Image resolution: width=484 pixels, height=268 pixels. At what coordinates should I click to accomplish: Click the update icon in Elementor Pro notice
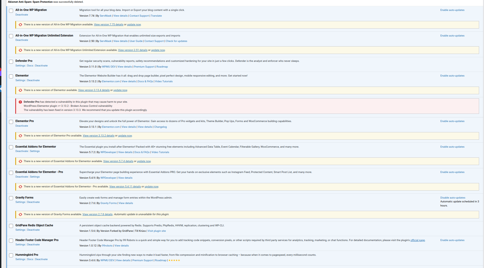click(x=20, y=136)
